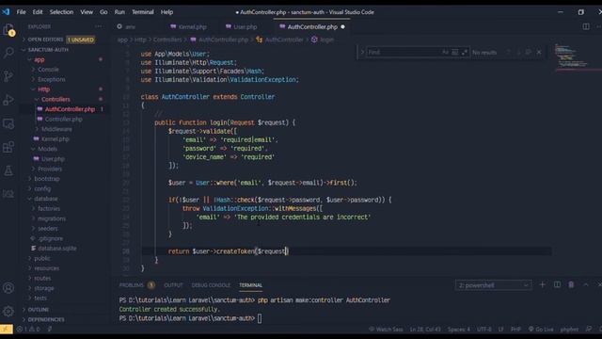The width and height of the screenshot is (602, 339).
Task: Open Controller.php in the explorer tree
Action: point(63,120)
